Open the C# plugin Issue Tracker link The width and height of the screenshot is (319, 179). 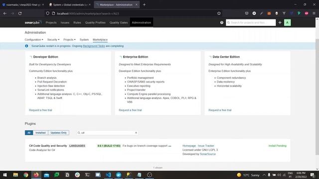click(206, 146)
